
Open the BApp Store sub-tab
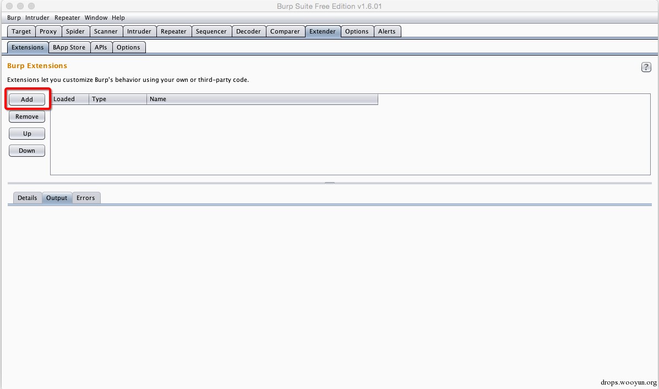coord(69,47)
